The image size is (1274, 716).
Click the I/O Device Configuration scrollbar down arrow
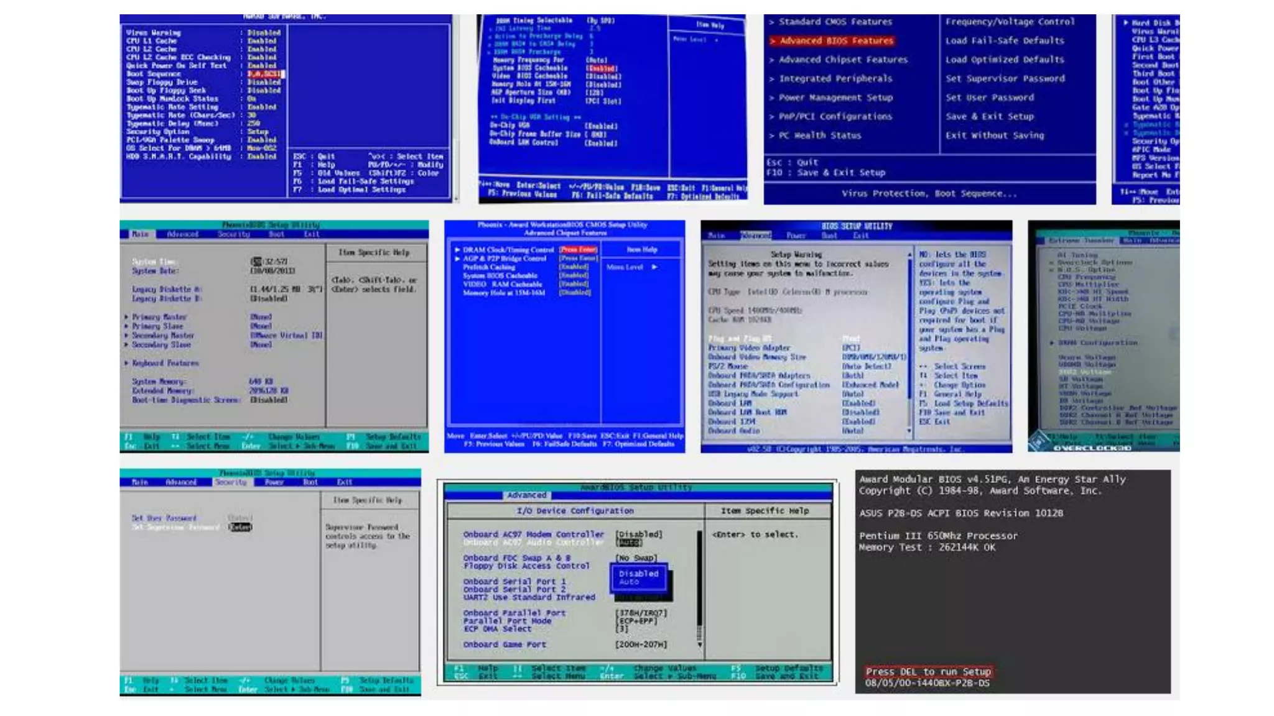(700, 645)
